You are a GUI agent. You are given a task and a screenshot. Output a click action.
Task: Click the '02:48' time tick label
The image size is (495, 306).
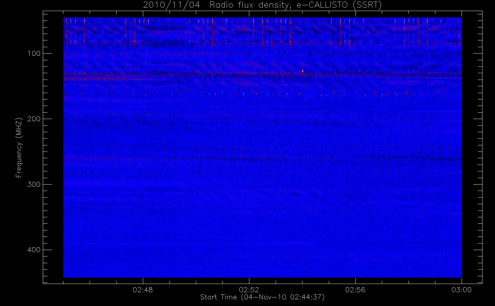[143, 290]
